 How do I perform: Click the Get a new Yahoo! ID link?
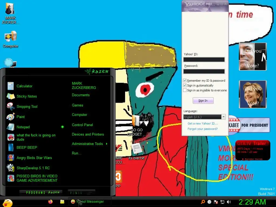203,123
